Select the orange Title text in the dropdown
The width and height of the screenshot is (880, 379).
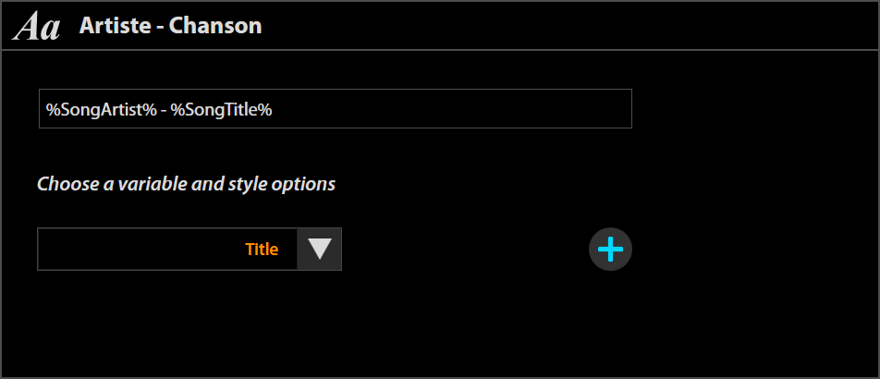tap(262, 250)
